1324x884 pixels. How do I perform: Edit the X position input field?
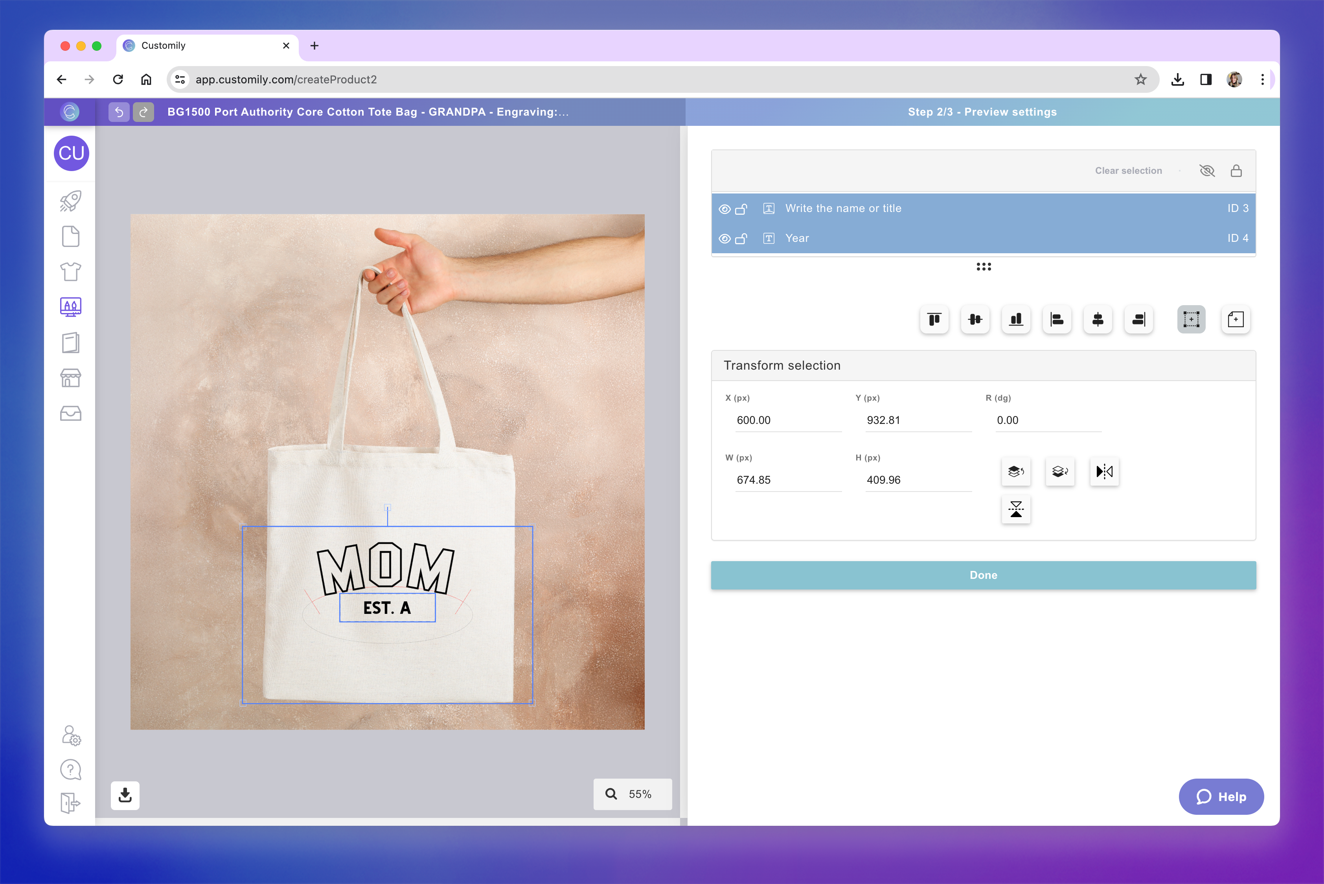(x=787, y=420)
